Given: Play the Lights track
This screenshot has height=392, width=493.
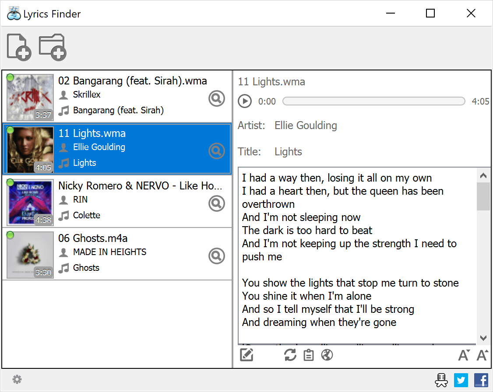Looking at the screenshot, I should tap(245, 101).
